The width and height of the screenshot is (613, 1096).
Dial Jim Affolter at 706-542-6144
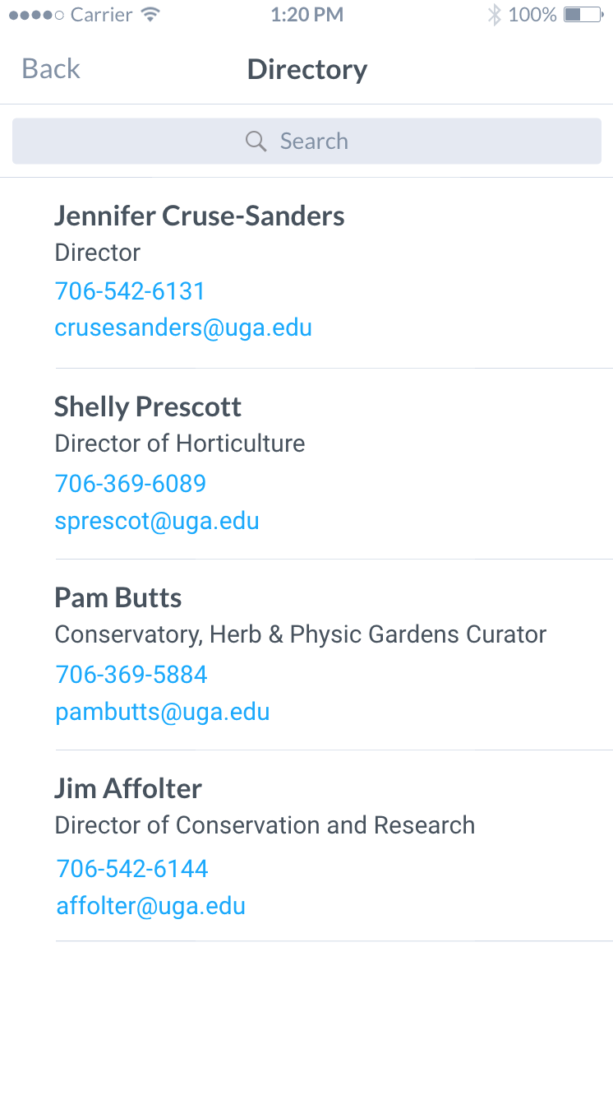click(x=132, y=869)
